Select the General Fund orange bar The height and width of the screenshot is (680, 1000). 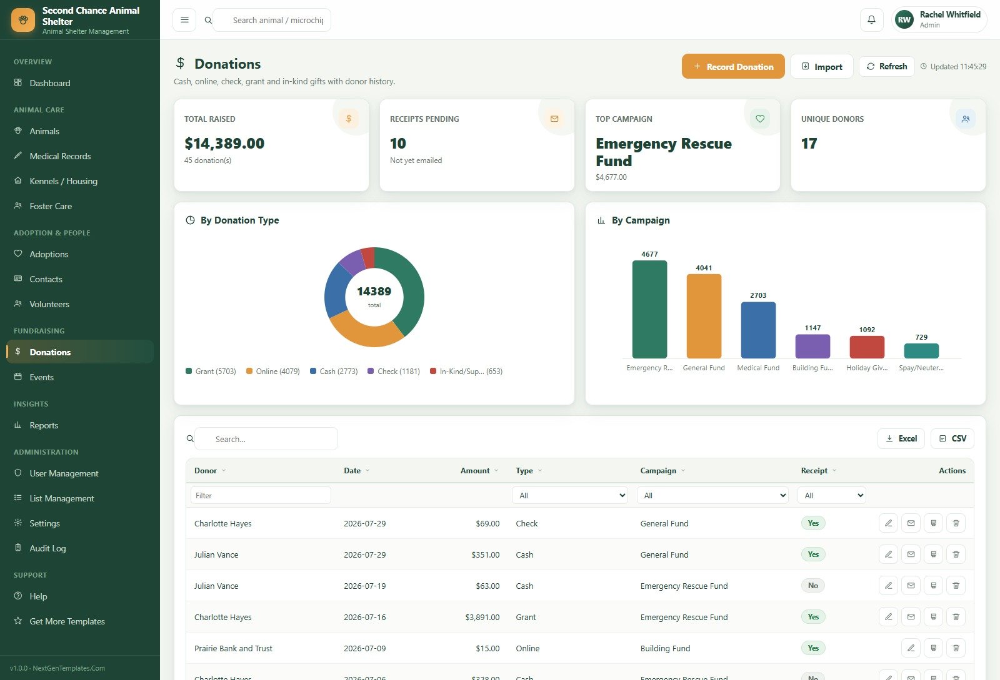click(704, 316)
